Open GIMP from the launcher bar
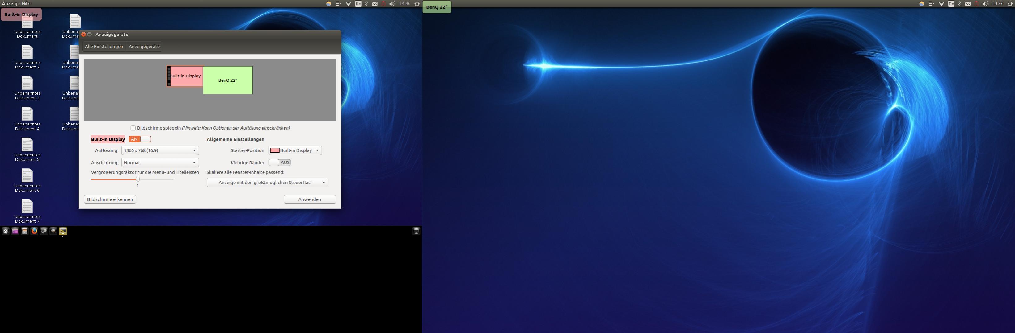This screenshot has width=1015, height=333. point(53,231)
